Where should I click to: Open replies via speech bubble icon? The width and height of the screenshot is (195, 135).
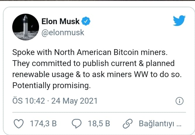click(77, 123)
